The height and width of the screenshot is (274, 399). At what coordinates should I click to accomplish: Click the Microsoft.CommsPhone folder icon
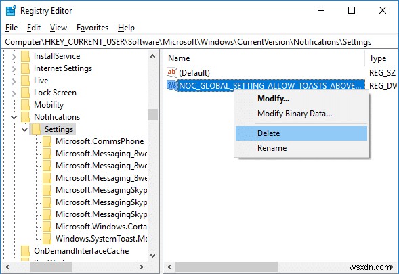click(47, 141)
